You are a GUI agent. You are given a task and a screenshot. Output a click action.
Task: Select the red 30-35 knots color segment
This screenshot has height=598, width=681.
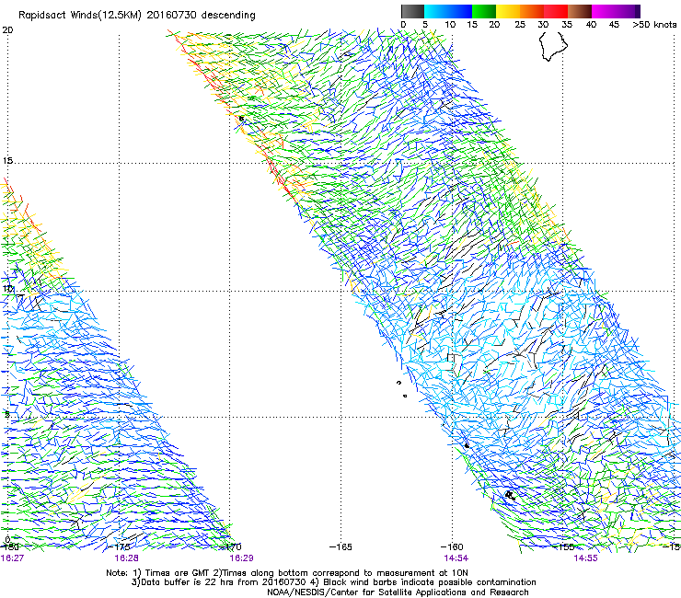(556, 11)
